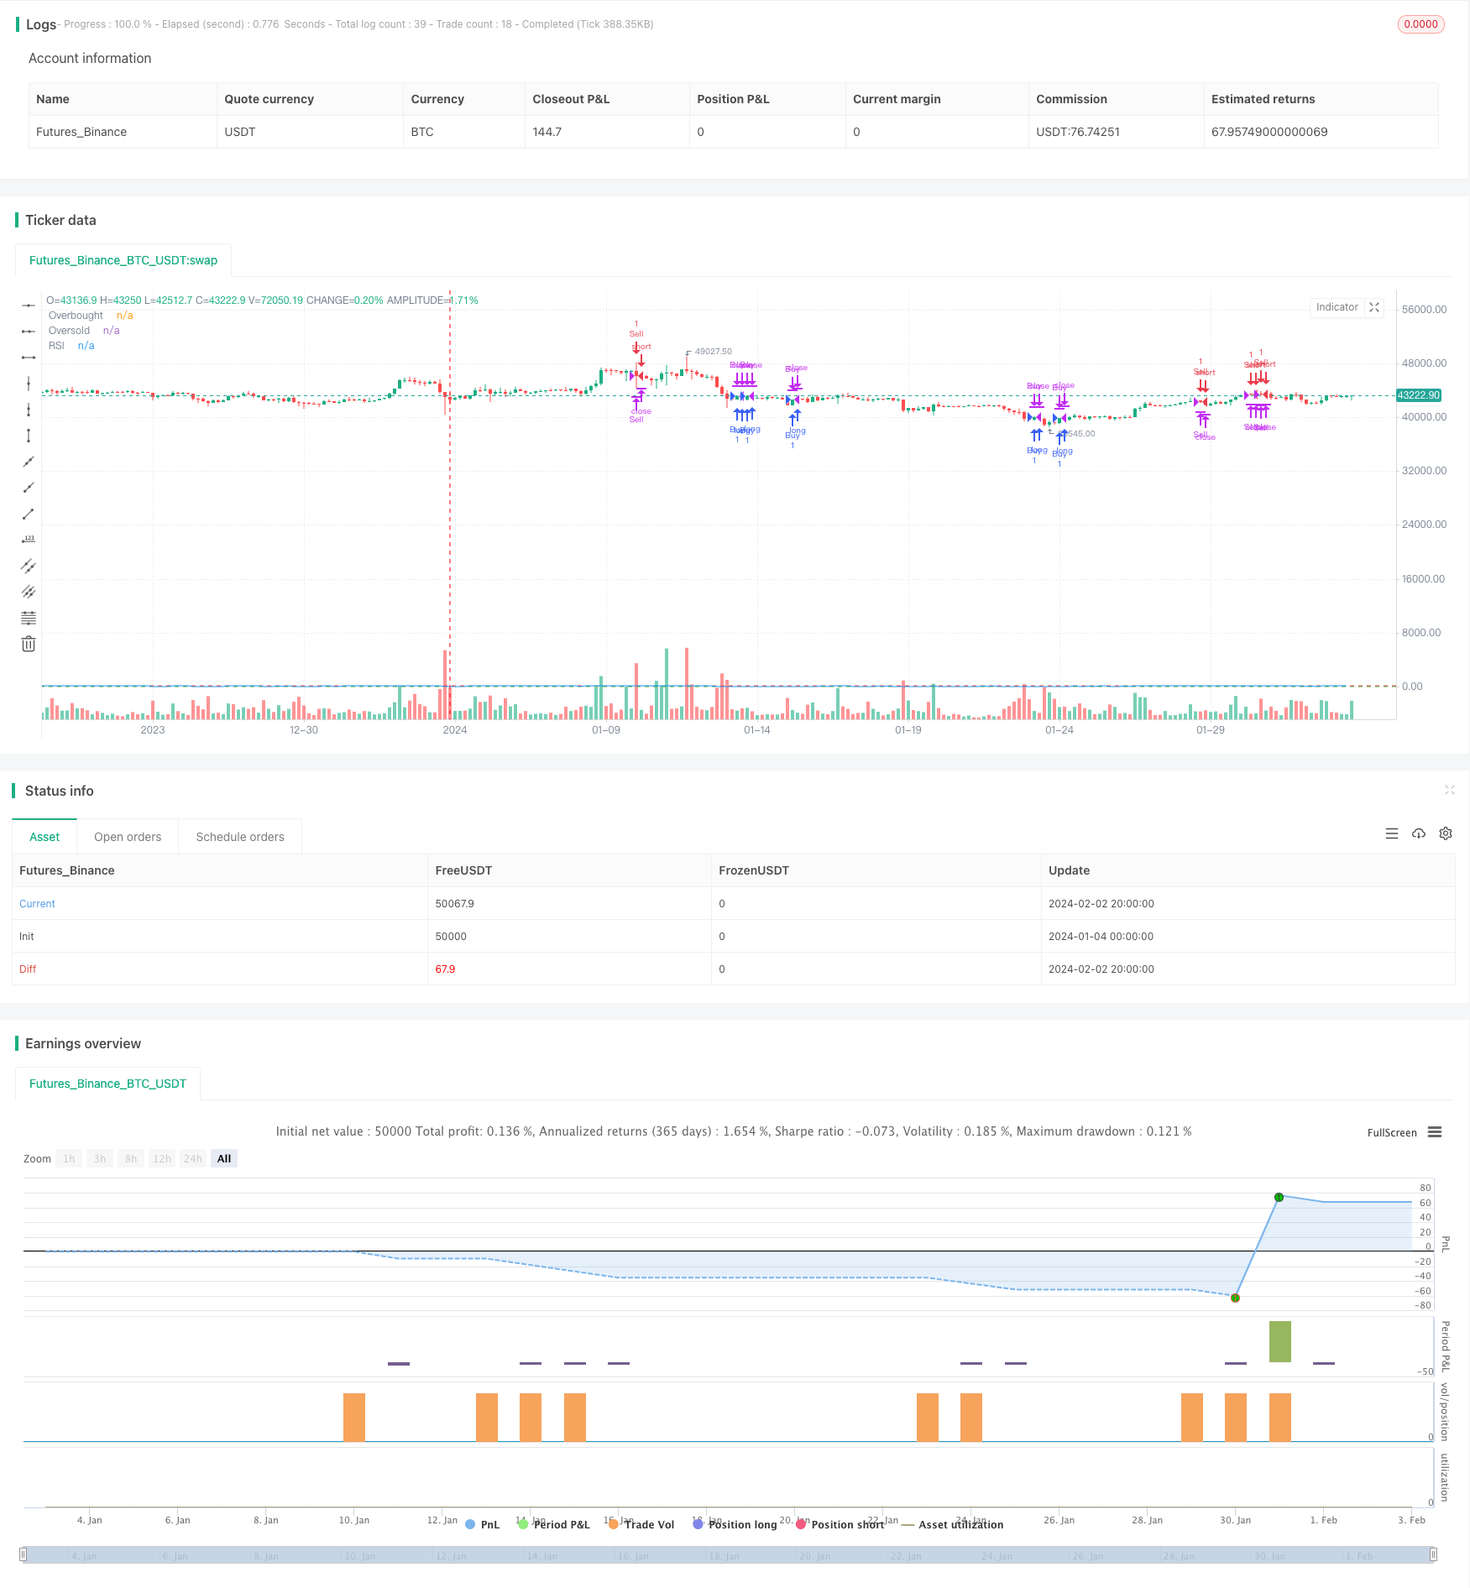Select the parallel straight lines tool
Screen dimensions: 1470x1588
pos(29,592)
